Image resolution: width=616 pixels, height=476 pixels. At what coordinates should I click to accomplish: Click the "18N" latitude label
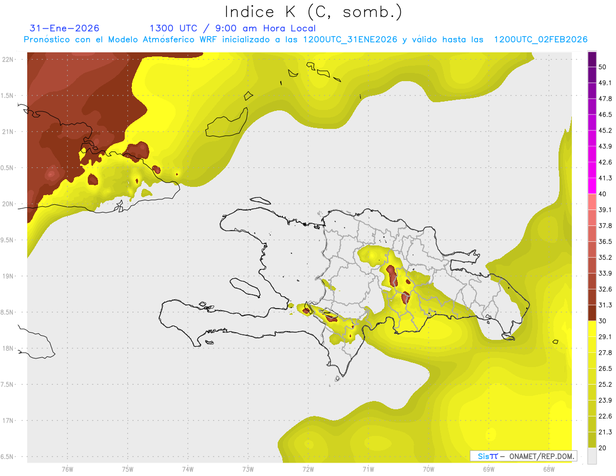tap(8, 348)
